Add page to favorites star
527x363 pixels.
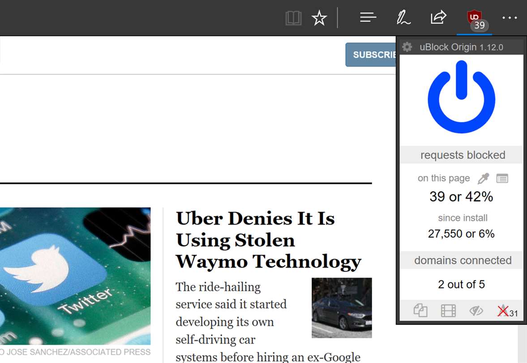(x=319, y=18)
